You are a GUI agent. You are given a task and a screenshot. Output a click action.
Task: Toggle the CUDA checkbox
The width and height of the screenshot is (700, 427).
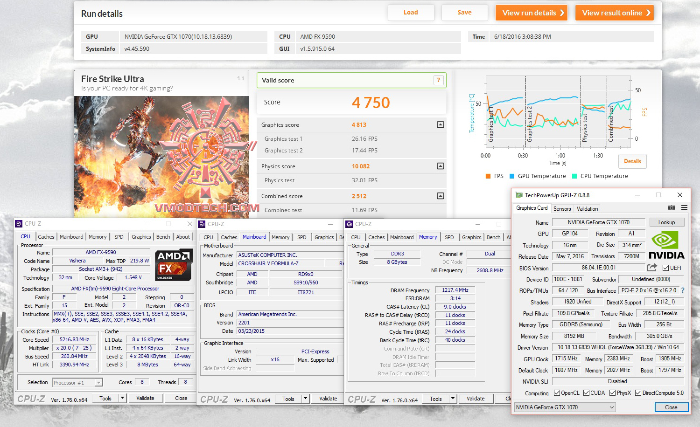coord(586,393)
